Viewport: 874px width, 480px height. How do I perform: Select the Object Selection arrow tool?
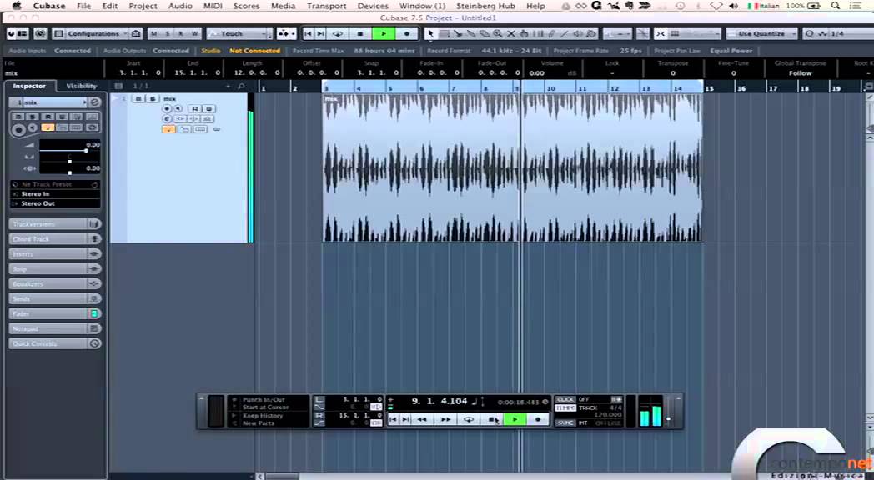tap(430, 34)
